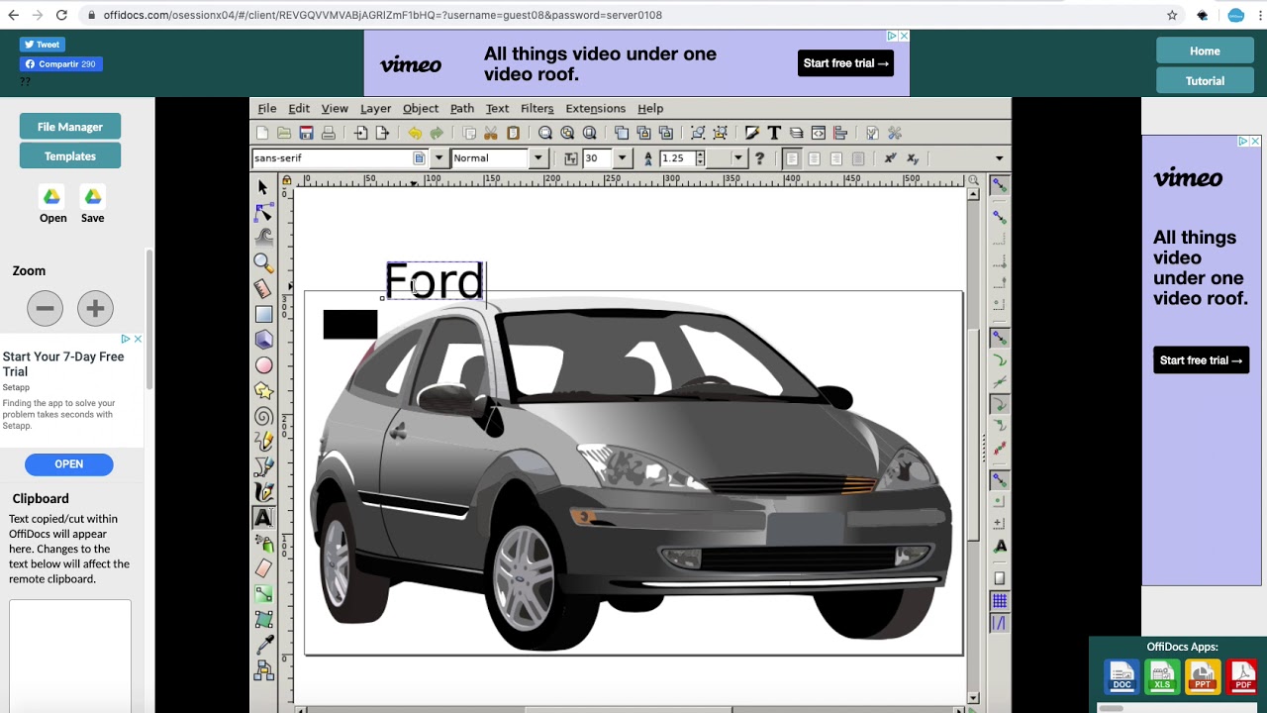Viewport: 1267px width, 713px height.
Task: Toggle master snapping at top of snap bar
Action: pyautogui.click(x=1000, y=185)
